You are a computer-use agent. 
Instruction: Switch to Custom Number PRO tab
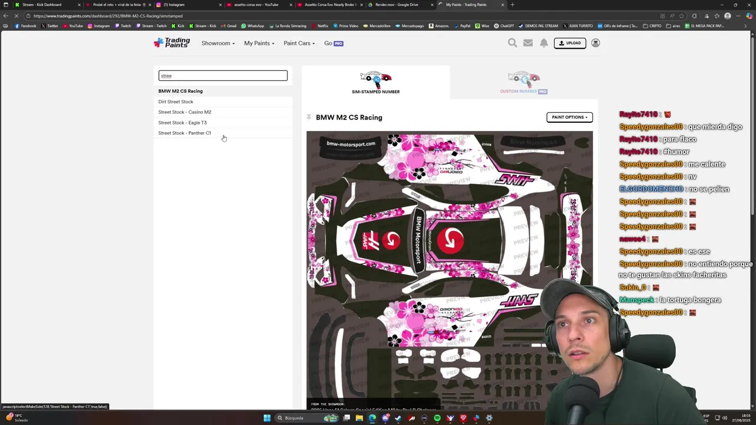tap(523, 83)
